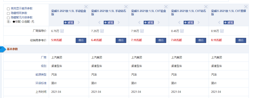This screenshot has width=260, height=98.
Task: Open 荣威i5 2021款 1.5L 手动铂金版 link
Action: (68, 13)
